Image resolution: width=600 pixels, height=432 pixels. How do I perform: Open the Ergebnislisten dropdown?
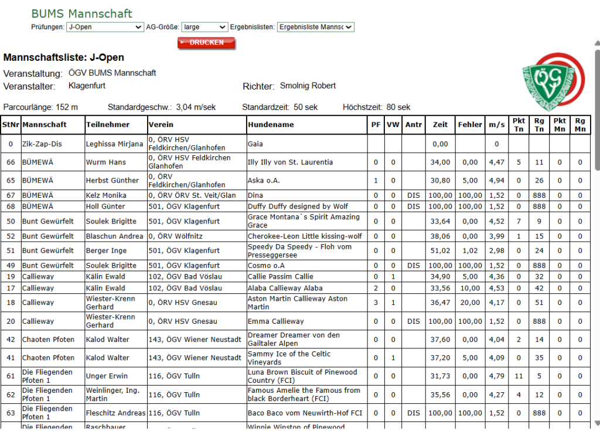click(316, 27)
